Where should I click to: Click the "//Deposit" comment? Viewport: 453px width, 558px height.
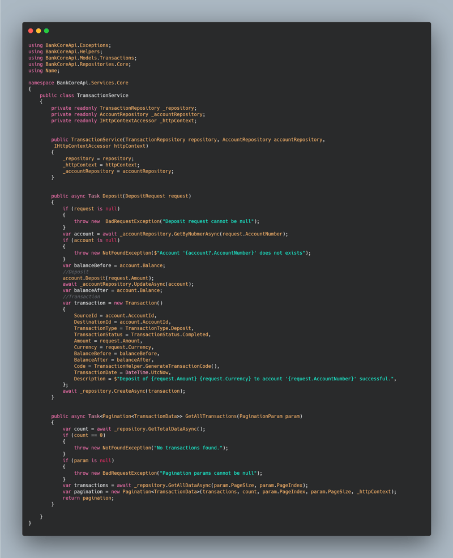(75, 272)
